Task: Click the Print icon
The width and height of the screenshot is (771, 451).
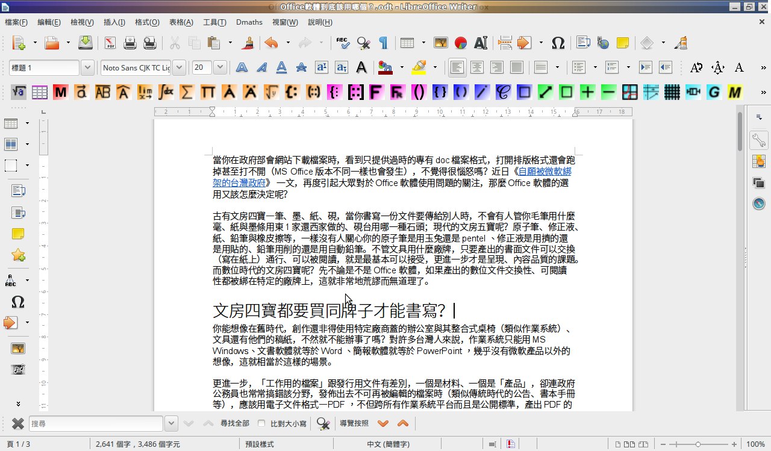Action: tap(130, 43)
